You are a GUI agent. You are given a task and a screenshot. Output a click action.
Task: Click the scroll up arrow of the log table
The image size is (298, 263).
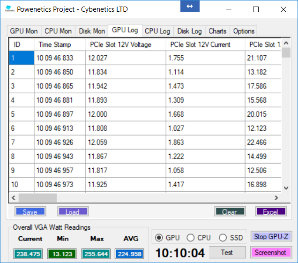point(286,43)
